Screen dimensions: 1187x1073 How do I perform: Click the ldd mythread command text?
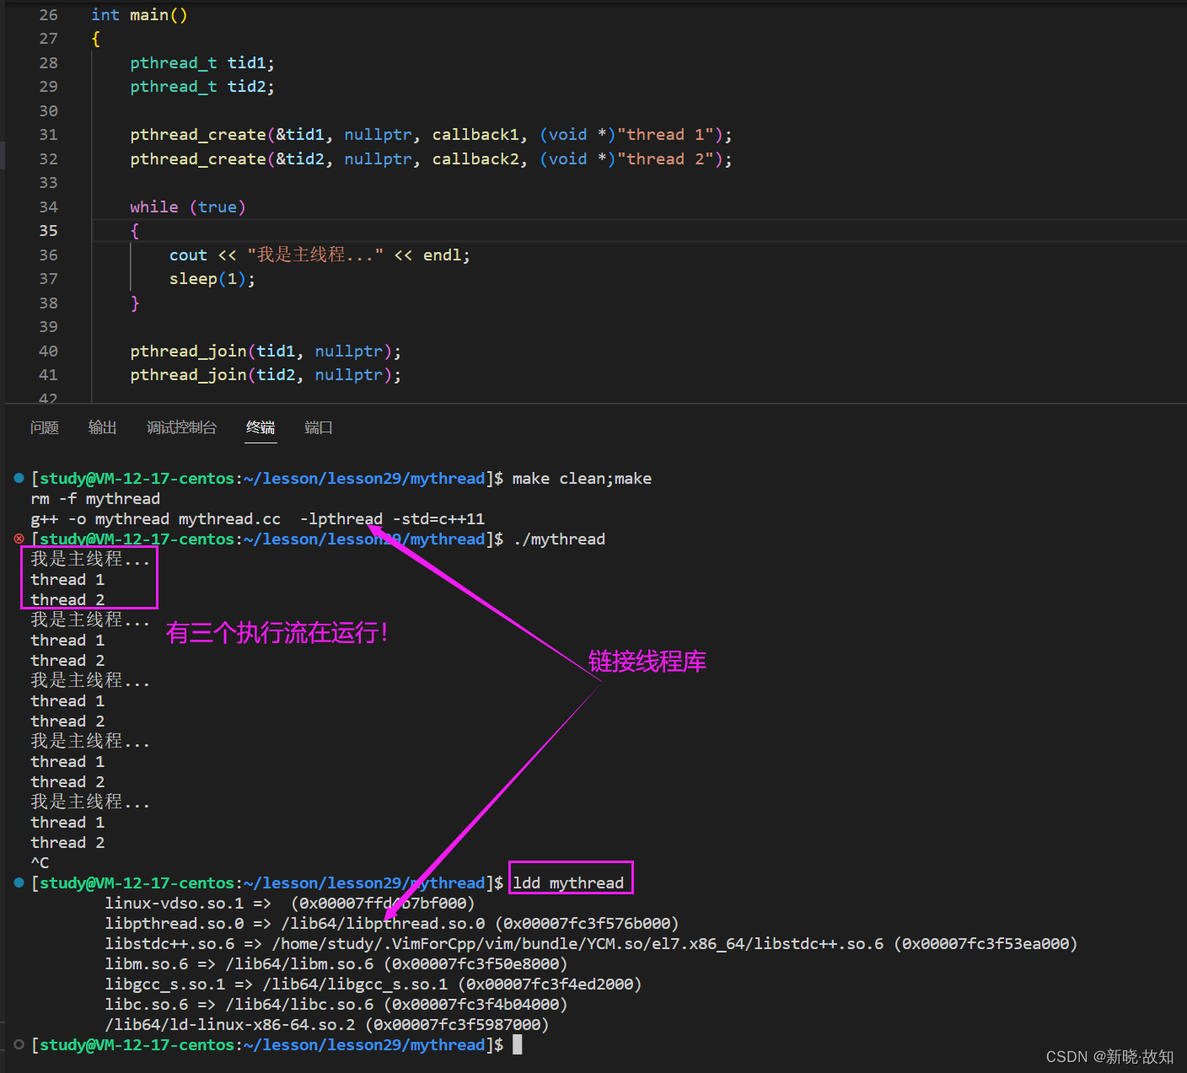[x=569, y=883]
